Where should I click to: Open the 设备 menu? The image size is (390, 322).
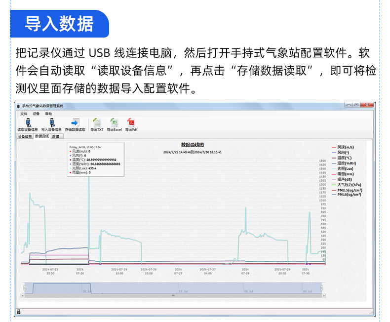point(36,114)
